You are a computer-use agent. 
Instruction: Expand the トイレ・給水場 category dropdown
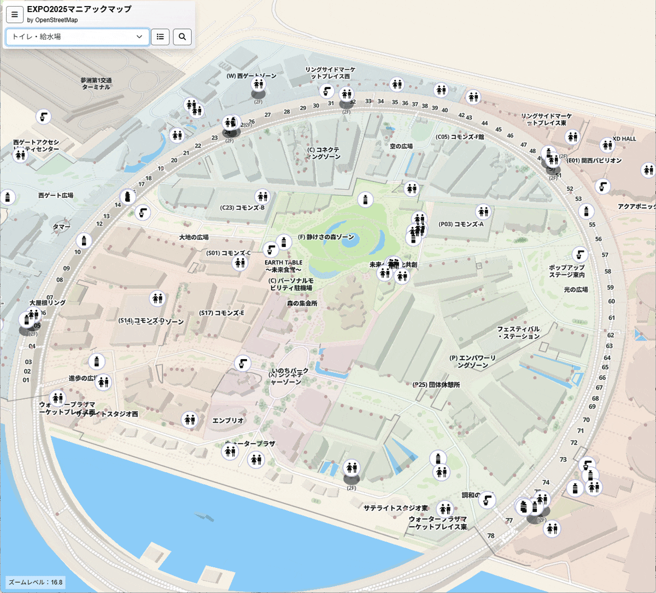pyautogui.click(x=77, y=37)
